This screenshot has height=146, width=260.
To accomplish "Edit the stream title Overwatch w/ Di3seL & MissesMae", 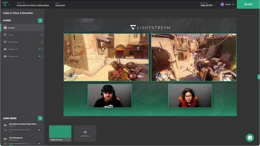I will pos(33,5).
